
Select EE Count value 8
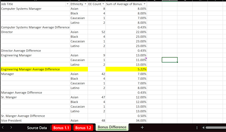point(97,9)
